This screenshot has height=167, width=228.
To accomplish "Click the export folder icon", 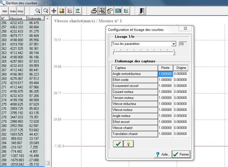I will (110, 11).
